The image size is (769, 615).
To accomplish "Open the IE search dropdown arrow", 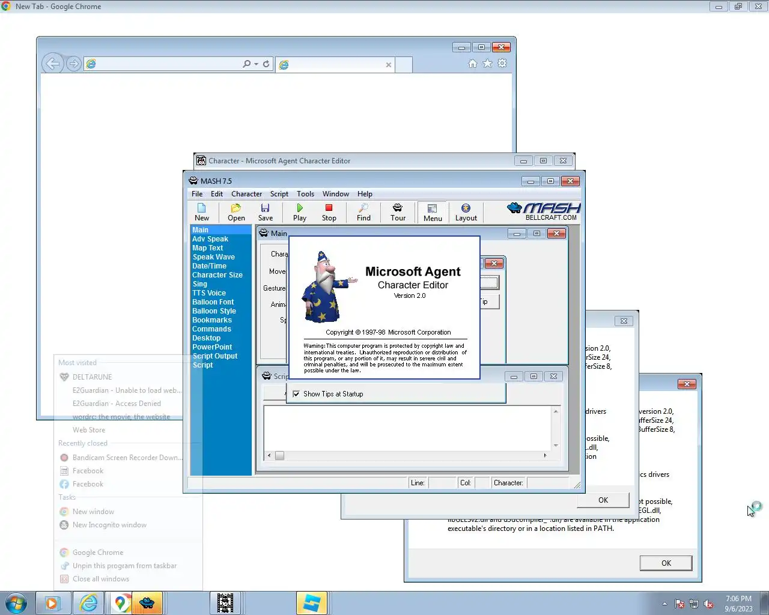I will pos(257,64).
